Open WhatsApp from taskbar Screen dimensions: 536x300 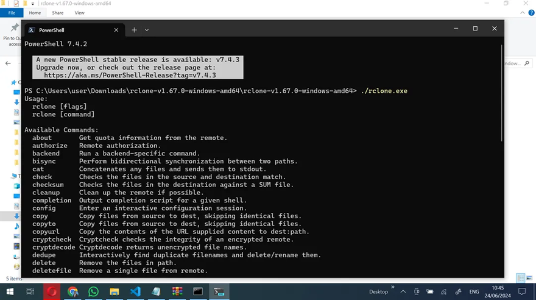point(93,291)
